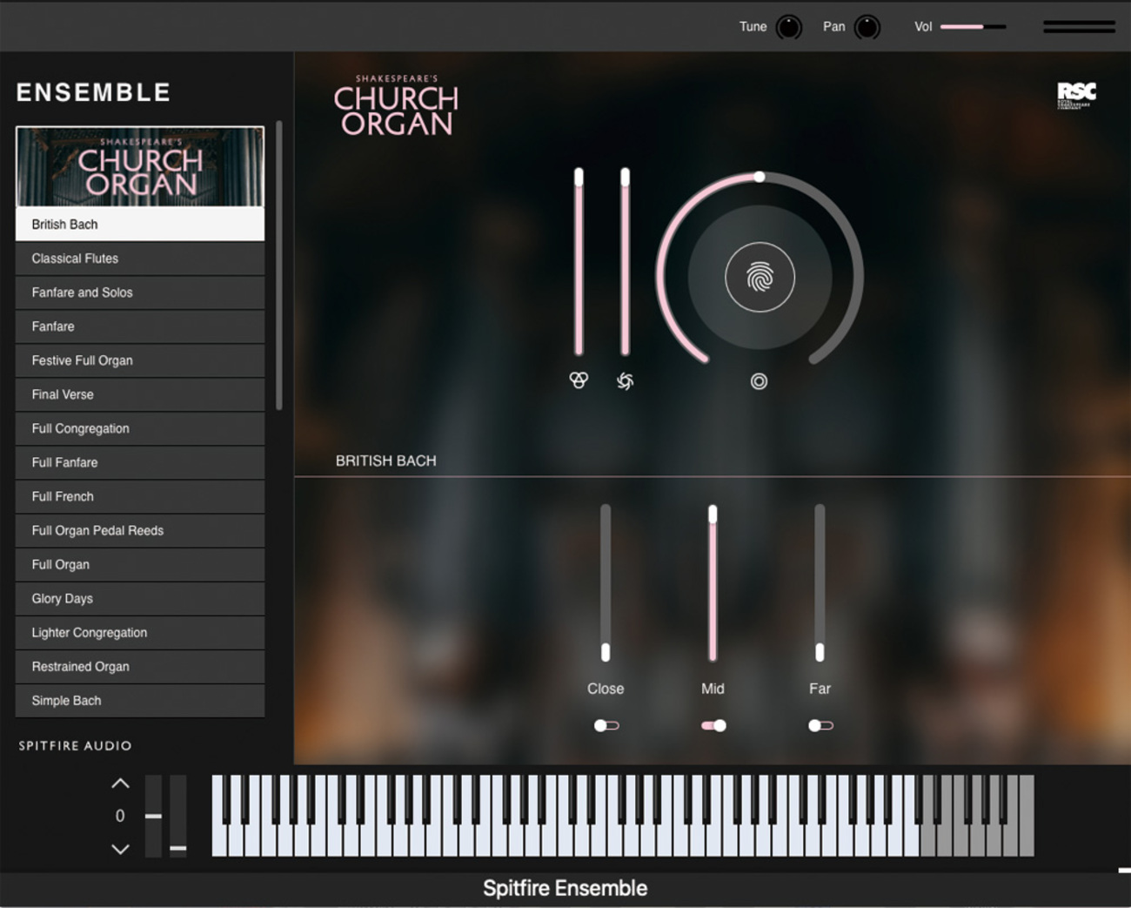Enable the Far microphone toggle
The width and height of the screenshot is (1131, 908).
pyautogui.click(x=820, y=725)
